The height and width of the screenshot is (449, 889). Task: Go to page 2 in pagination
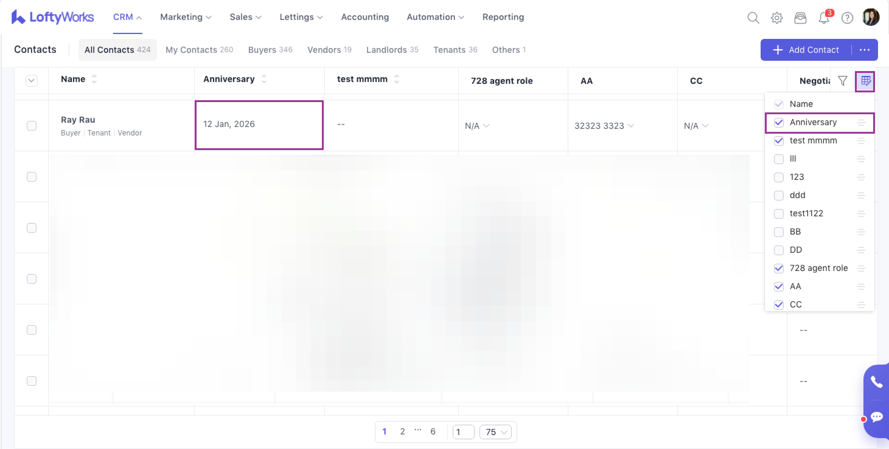coord(403,431)
